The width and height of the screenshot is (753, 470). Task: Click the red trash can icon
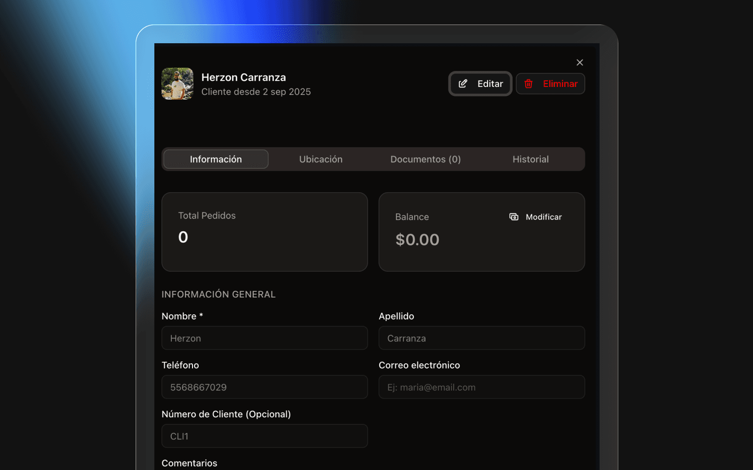click(529, 84)
